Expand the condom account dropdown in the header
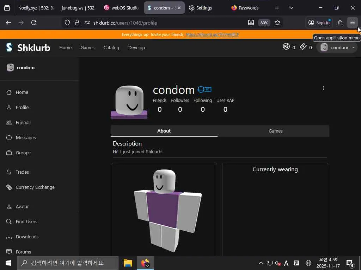This screenshot has width=361, height=270. [337, 47]
